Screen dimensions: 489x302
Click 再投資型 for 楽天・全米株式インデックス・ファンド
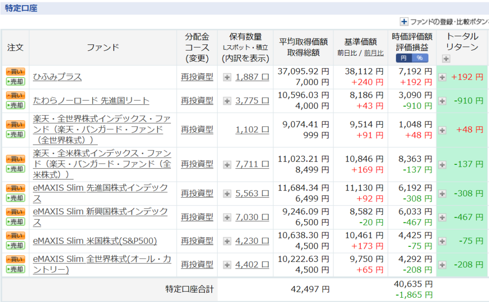pos(197,164)
